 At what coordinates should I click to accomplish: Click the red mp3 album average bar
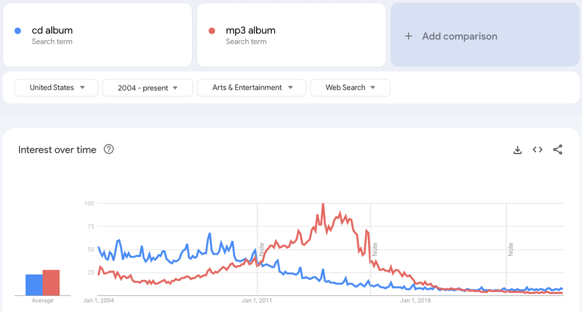click(51, 283)
